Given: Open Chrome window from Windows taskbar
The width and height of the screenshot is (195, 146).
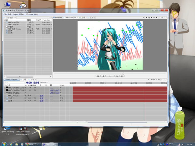Looking at the screenshot, I should (33, 144).
